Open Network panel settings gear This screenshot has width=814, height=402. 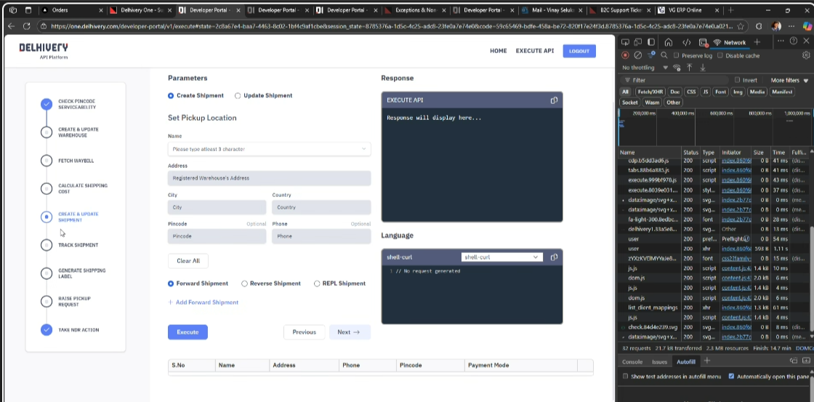pos(805,55)
